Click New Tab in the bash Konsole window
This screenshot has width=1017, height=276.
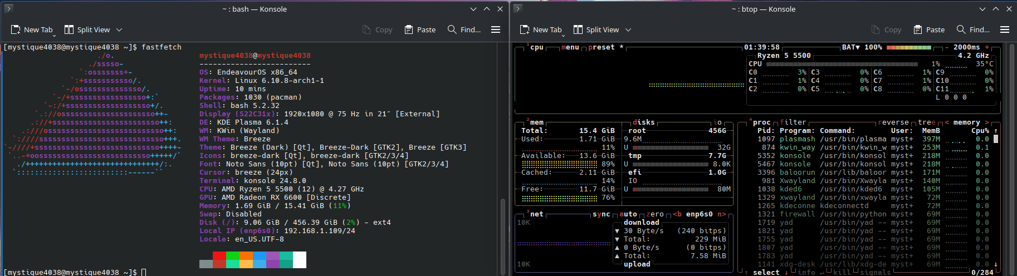click(x=32, y=29)
